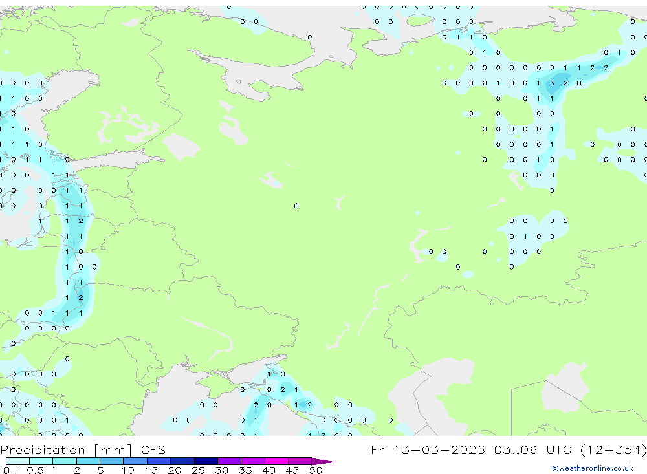Click the over-50 mm legend arrow tip
Viewport: 647px width, 474px height.
323,461
